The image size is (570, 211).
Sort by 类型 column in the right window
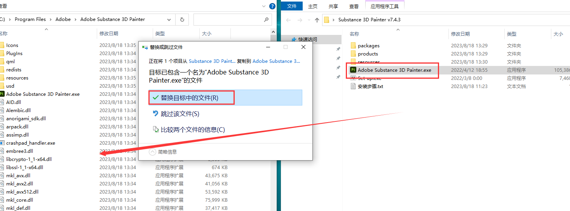tap(511, 34)
